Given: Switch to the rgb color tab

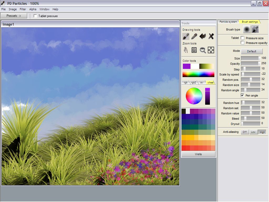Looking at the screenshot, I should click(185, 83).
